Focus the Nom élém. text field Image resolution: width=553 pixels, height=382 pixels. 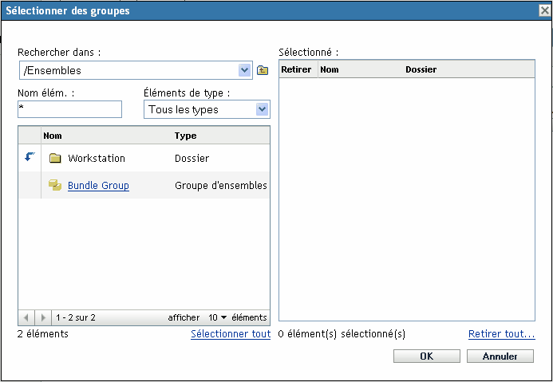pyautogui.click(x=69, y=108)
